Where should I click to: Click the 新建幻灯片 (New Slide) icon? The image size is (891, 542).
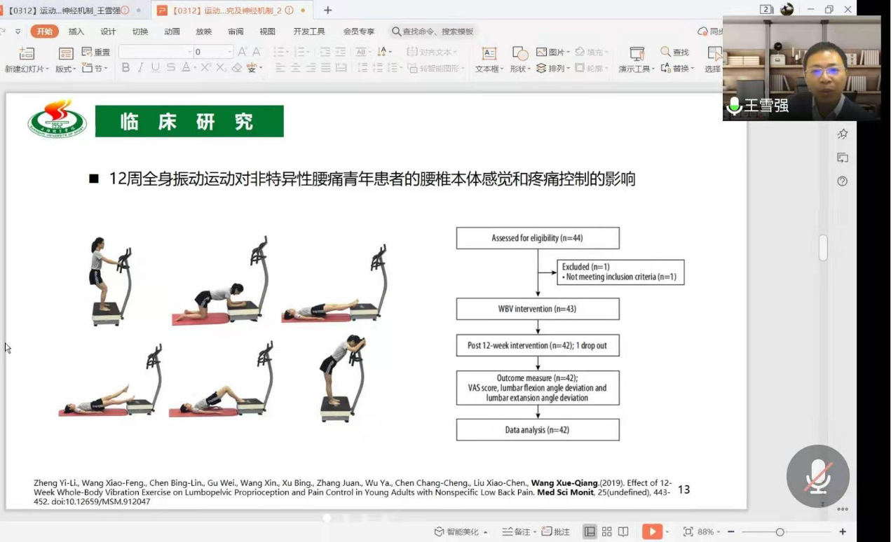(27, 54)
